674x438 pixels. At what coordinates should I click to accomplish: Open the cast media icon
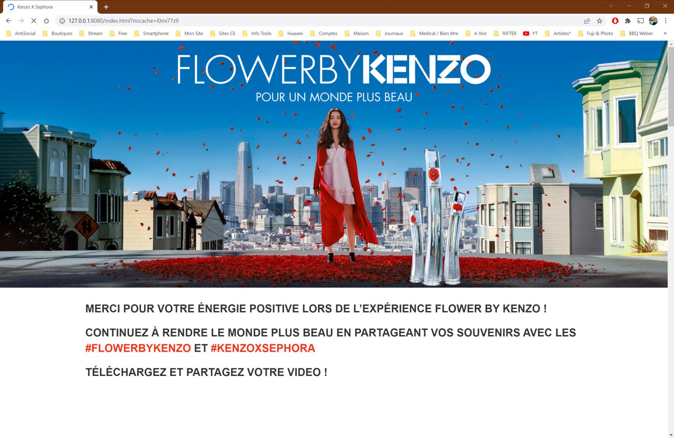coord(640,21)
